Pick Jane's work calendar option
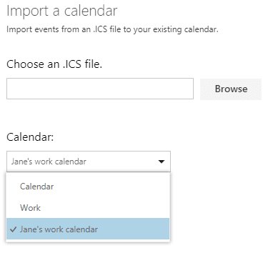Screen dimensions: 268x258 (88, 229)
